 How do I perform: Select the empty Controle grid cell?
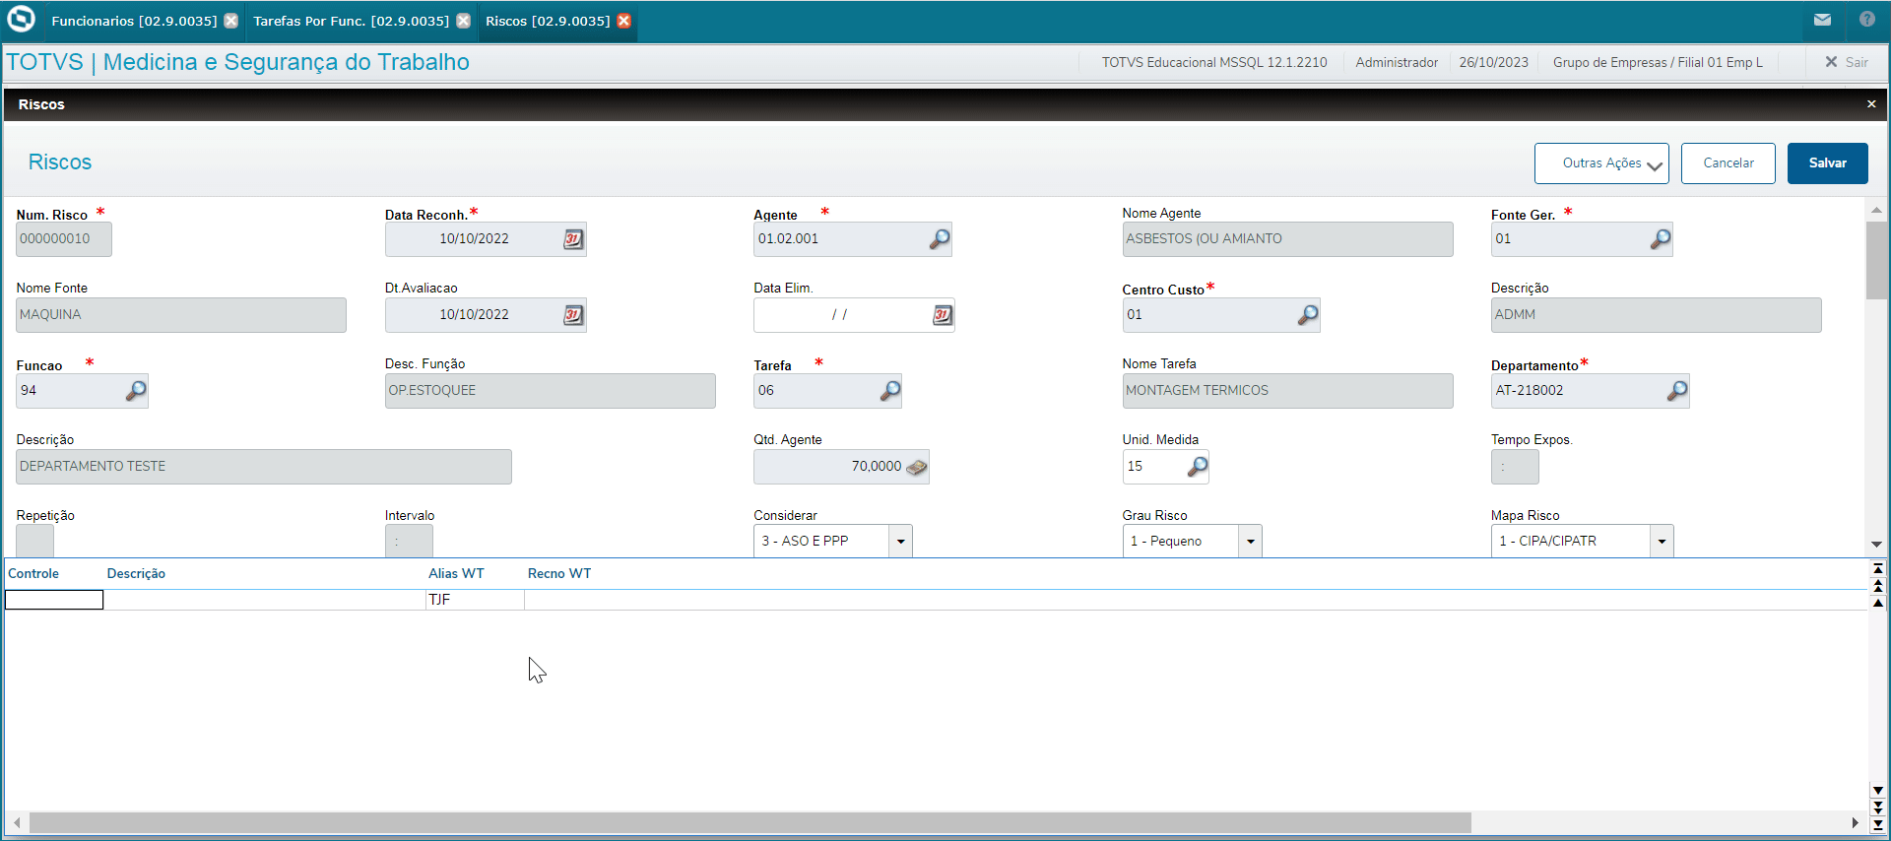(x=54, y=600)
